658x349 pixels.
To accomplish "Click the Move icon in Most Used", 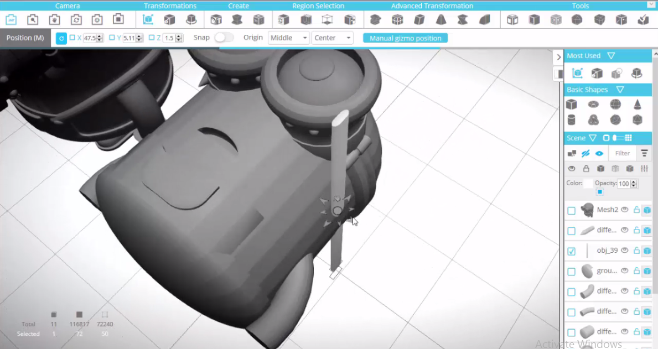I will coord(577,73).
